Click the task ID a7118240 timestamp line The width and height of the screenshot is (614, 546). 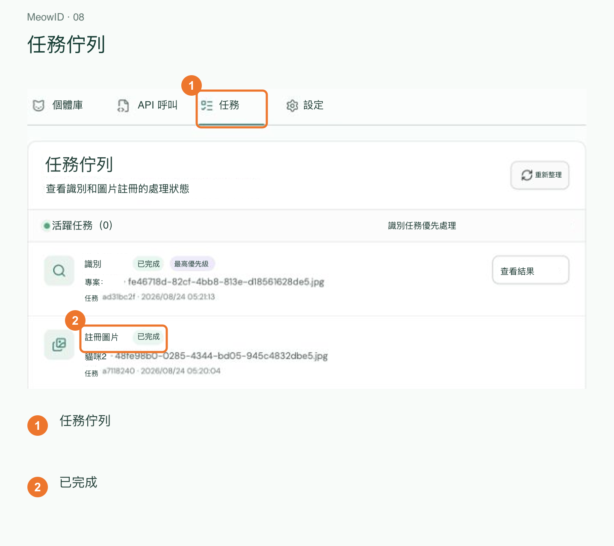tap(153, 372)
